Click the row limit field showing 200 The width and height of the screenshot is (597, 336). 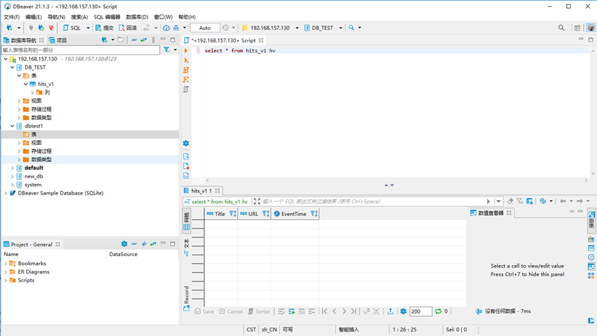pos(420,311)
